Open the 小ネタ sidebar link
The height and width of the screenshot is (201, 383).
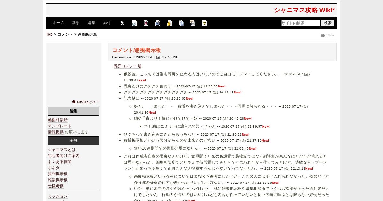point(54,168)
